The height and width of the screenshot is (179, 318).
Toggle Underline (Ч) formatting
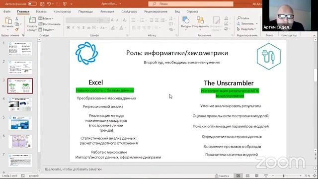(79, 28)
